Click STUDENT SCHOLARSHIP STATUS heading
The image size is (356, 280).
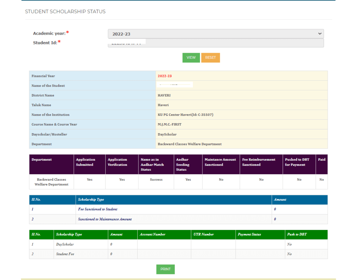tap(65, 11)
